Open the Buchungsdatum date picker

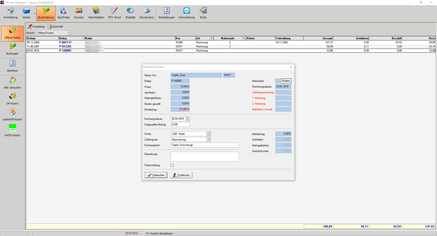click(187, 119)
